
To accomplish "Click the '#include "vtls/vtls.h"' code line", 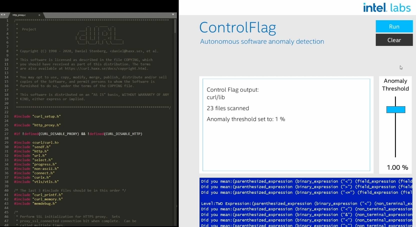I will [36, 182].
